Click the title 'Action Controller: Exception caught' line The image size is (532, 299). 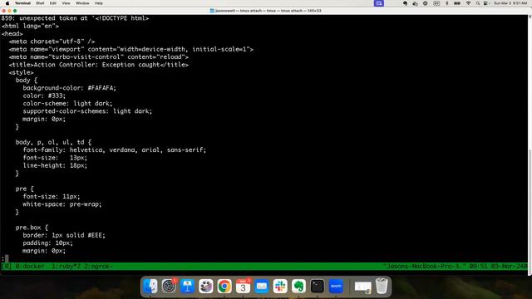(x=99, y=65)
